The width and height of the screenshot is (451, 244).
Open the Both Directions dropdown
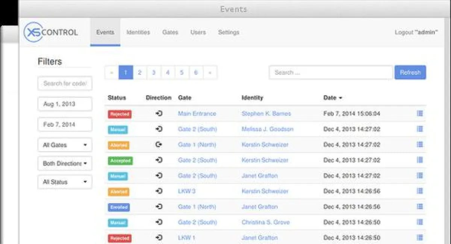[x=65, y=164]
